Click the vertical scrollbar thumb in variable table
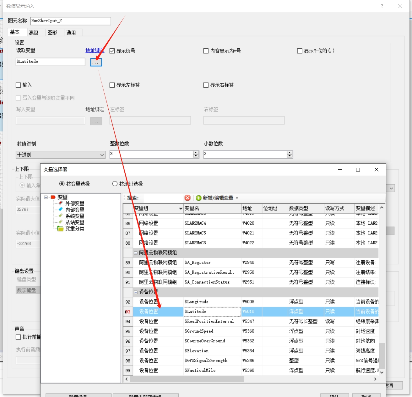 point(382,356)
